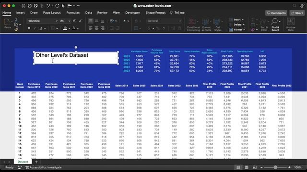Click the Cut scissors icon
This screenshot has width=307, height=172.
tap(16, 20)
